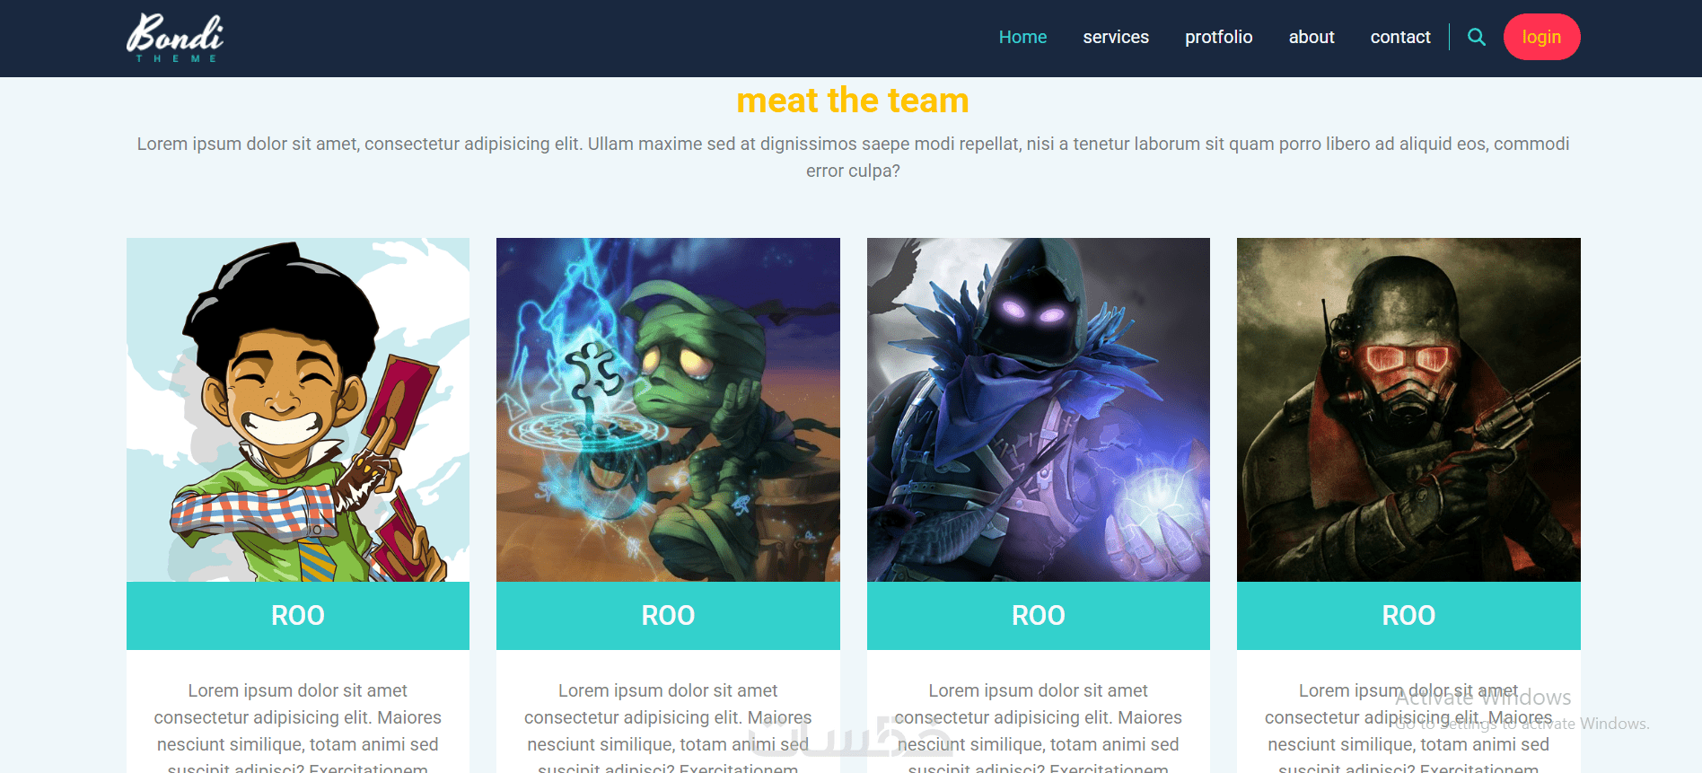The height and width of the screenshot is (773, 1702).
Task: Open the contact navigation link
Action: pyautogui.click(x=1400, y=37)
